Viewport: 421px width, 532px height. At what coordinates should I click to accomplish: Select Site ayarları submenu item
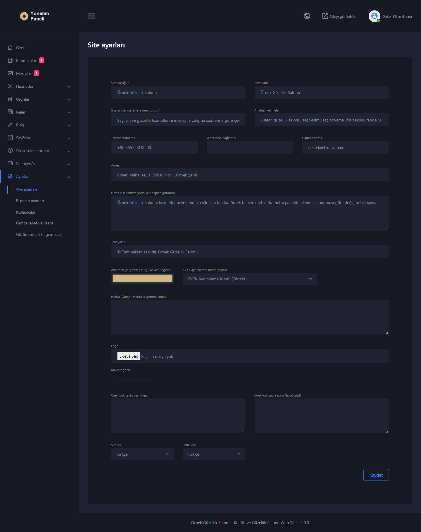pyautogui.click(x=27, y=190)
